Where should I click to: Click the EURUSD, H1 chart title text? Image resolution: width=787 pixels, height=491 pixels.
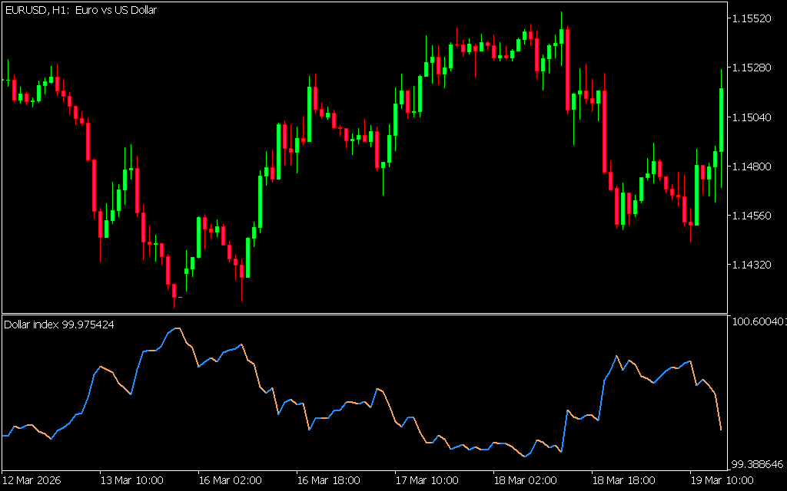tap(81, 11)
